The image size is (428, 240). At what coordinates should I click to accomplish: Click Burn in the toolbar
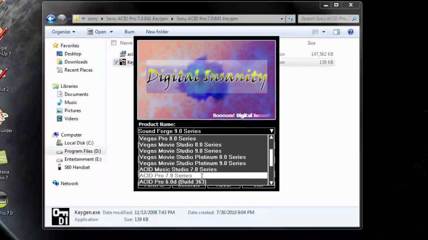[129, 32]
